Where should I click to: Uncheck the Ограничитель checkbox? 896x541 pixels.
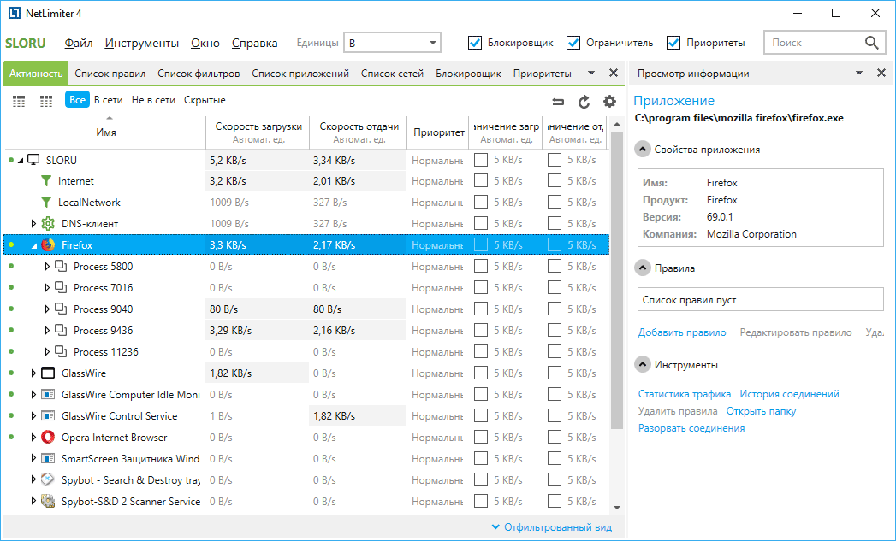click(573, 43)
